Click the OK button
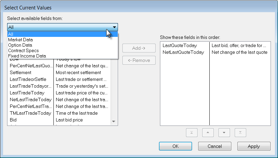This screenshot has height=158, width=278. point(175,146)
